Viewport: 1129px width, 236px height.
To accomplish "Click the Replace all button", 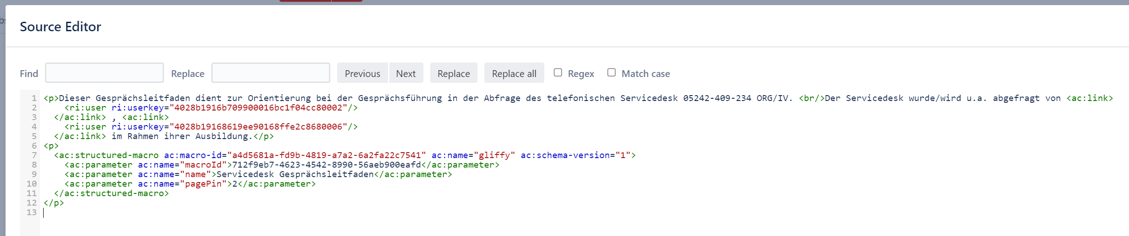I will 514,73.
